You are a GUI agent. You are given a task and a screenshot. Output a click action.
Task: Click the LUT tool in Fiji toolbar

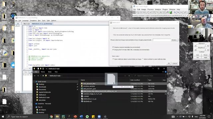click(181, 13)
